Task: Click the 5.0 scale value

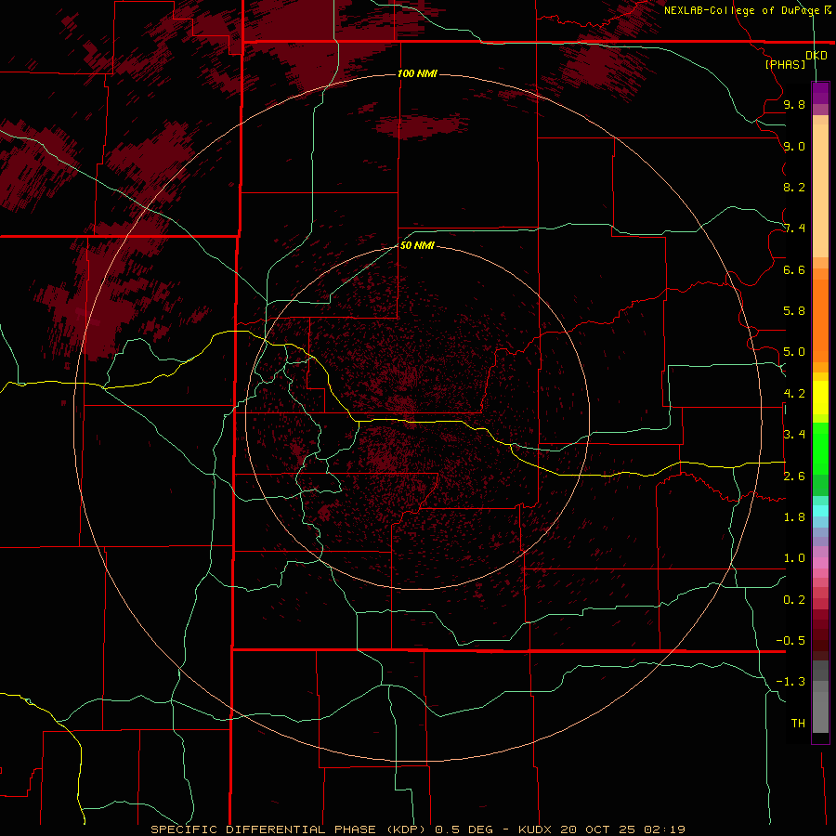Action: [x=794, y=352]
